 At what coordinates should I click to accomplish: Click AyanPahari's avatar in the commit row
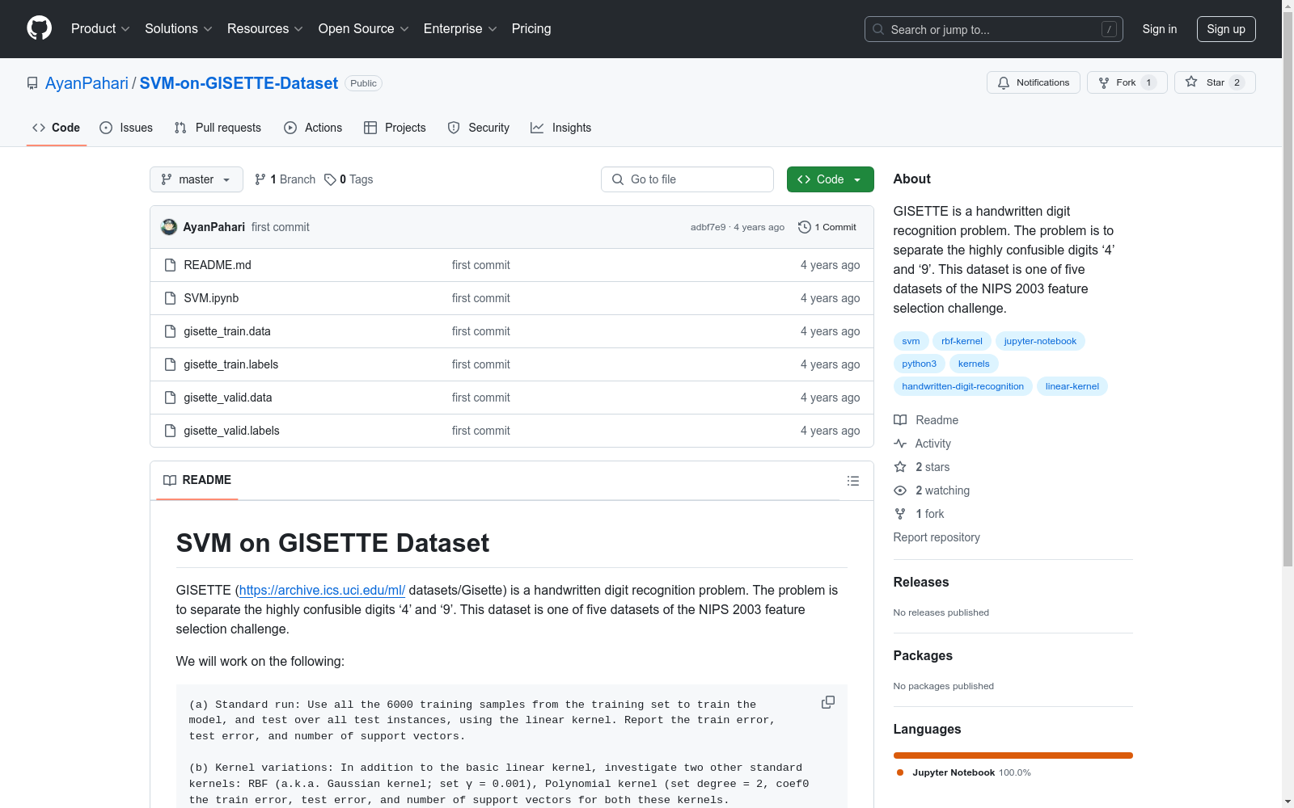point(169,227)
